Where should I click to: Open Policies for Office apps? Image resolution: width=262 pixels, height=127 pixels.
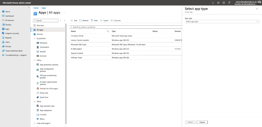point(49,89)
